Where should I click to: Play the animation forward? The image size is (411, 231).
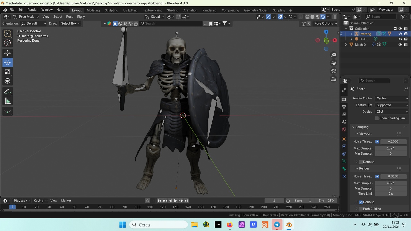point(175,201)
